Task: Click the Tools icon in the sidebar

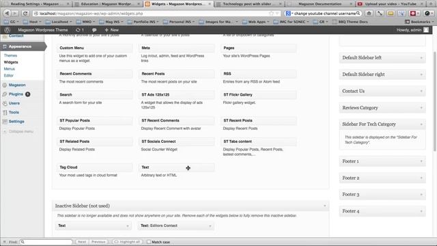Action: click(x=5, y=112)
